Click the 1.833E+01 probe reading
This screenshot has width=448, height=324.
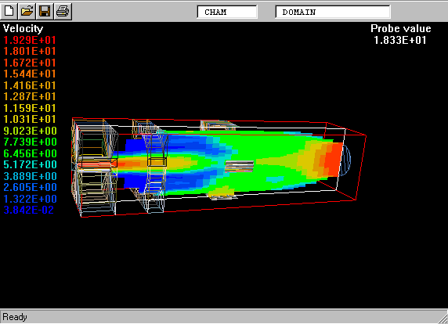click(400, 40)
